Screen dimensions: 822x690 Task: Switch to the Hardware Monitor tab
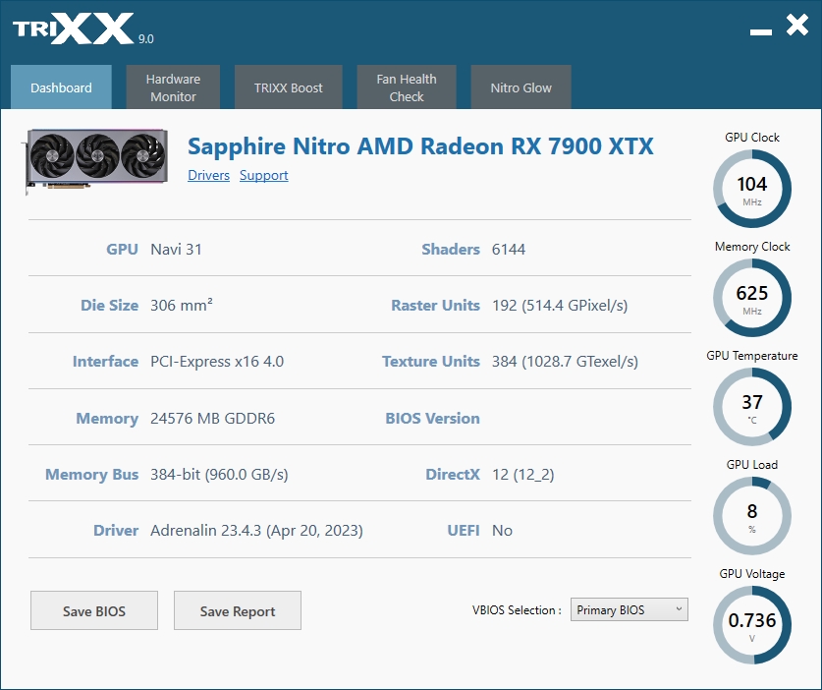(x=173, y=87)
